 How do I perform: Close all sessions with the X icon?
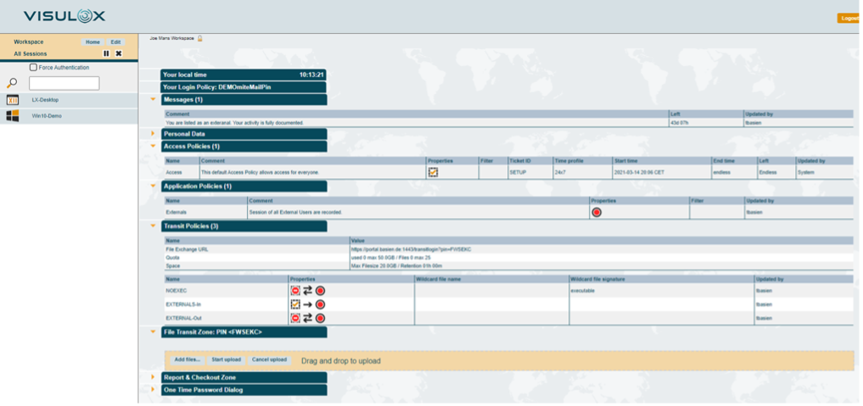click(119, 53)
